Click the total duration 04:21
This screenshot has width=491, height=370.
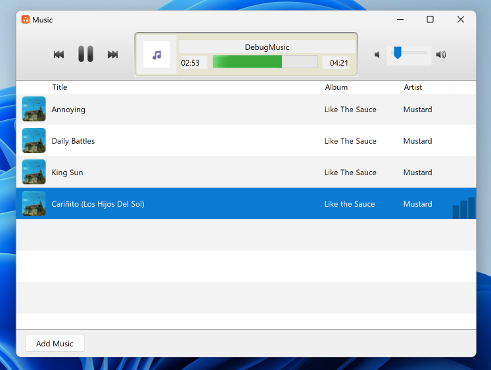click(339, 63)
